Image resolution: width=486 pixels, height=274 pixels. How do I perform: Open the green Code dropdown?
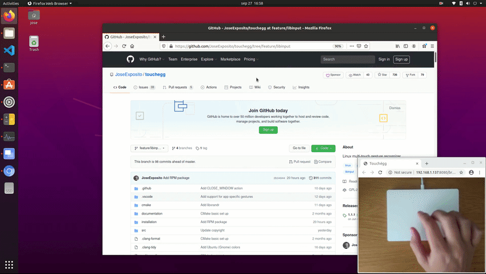[x=323, y=148]
